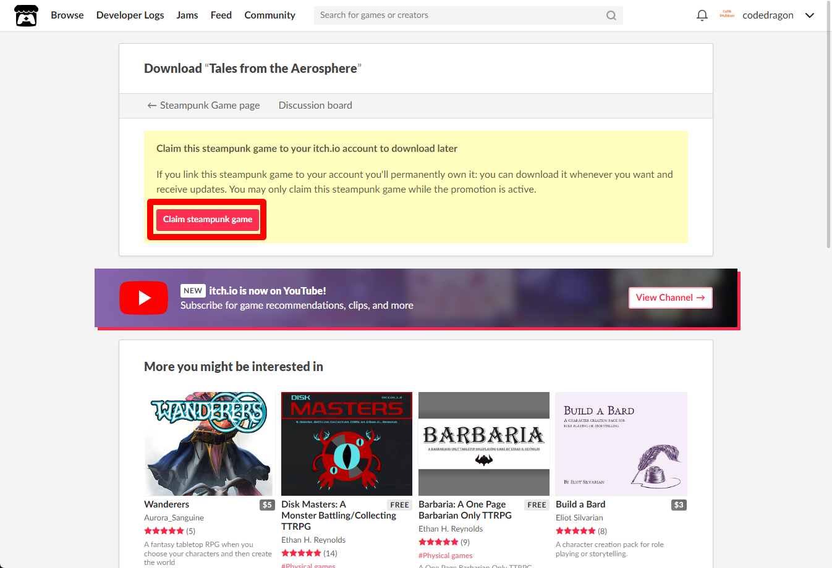The image size is (832, 568).
Task: Click the $3 price tag on Build a Bard
Action: tap(679, 505)
